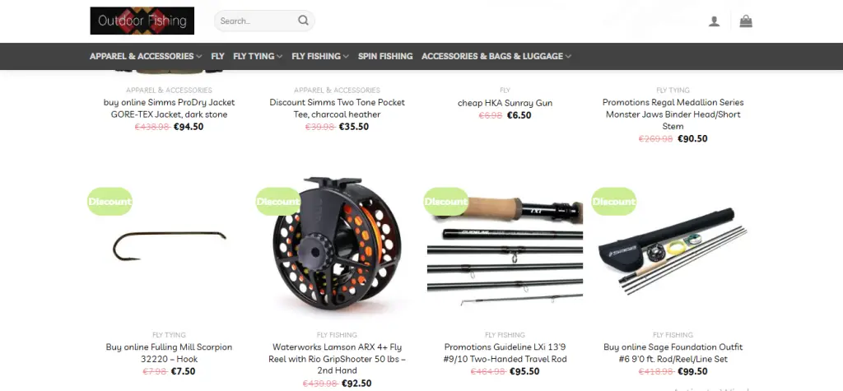Open the Fly menu item
The image size is (843, 391).
tap(217, 56)
